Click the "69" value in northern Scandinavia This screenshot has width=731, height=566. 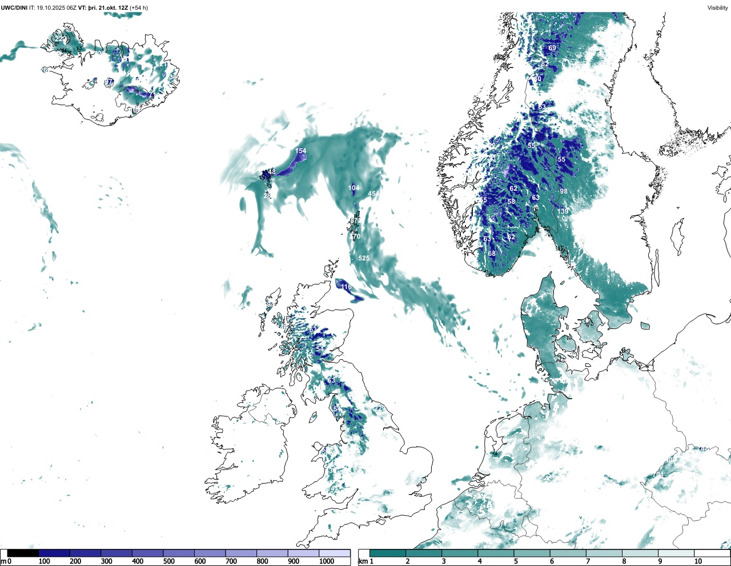pyautogui.click(x=552, y=48)
